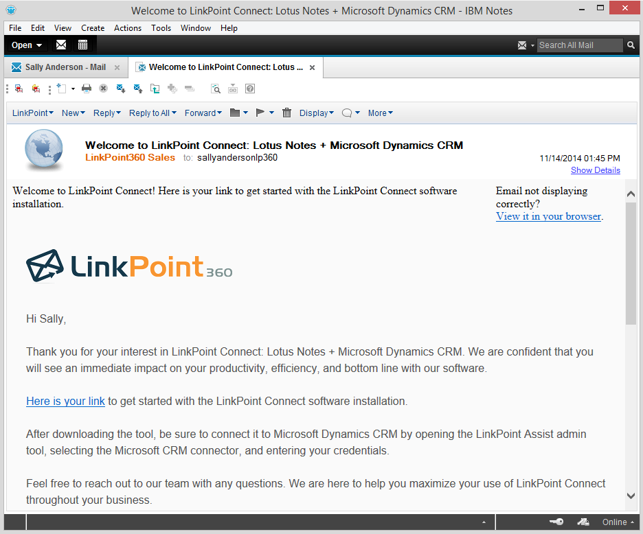Click the gray stop X icon
Screen dimensions: 643x534
pos(103,89)
